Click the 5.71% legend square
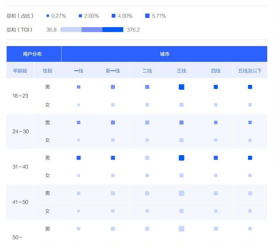This screenshot has width=274, height=244. (147, 16)
